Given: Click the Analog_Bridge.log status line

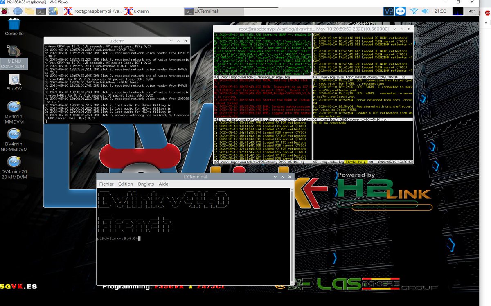Looking at the screenshot, I should coord(263,76).
